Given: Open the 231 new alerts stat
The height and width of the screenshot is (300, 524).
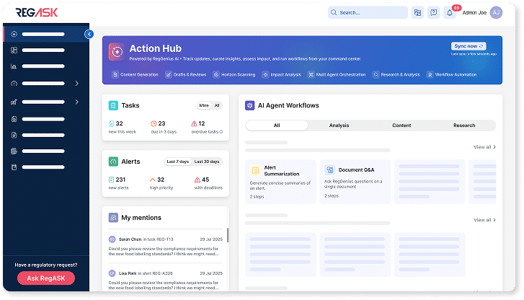Looking at the screenshot, I should coord(119,183).
